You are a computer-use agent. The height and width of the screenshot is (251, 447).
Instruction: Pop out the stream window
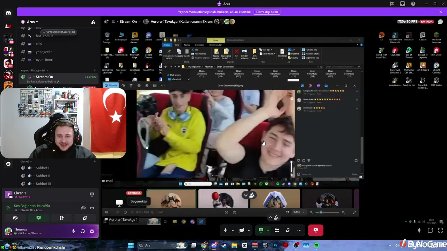pos(430,230)
